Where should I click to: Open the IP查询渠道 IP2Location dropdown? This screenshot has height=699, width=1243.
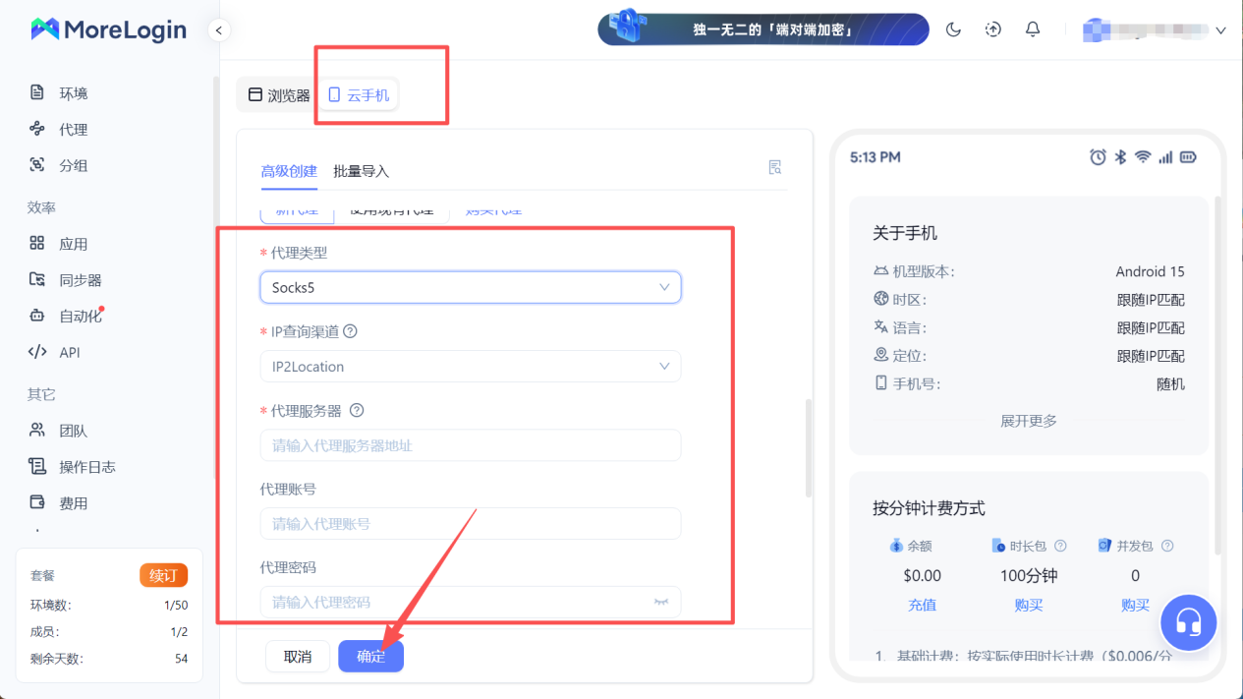tap(470, 366)
